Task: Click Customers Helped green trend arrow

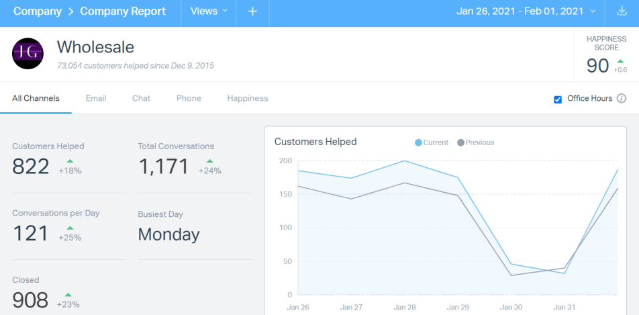Action: click(x=70, y=162)
